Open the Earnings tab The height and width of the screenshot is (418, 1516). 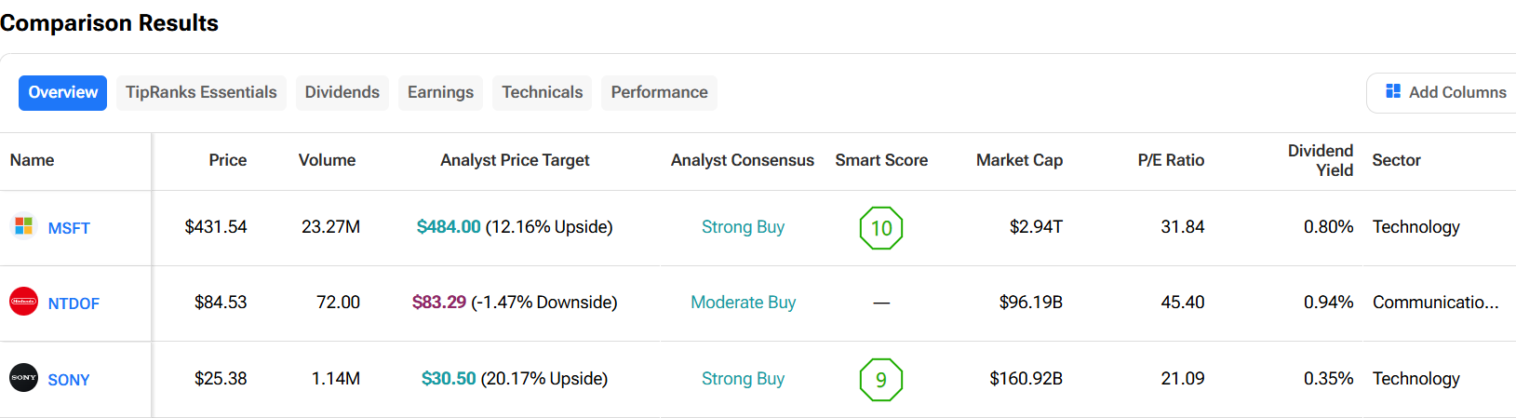pyautogui.click(x=440, y=92)
